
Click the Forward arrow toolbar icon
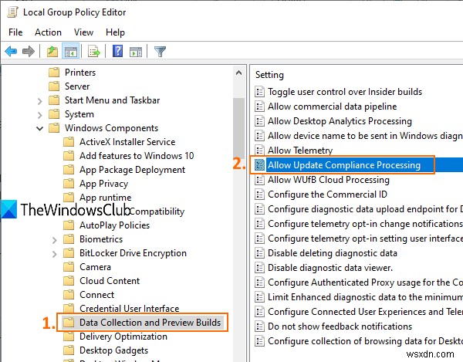(x=29, y=52)
